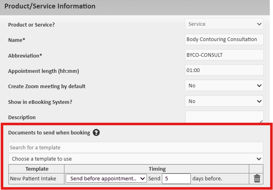Click the days before number field
This screenshot has height=190, width=273.
click(x=176, y=179)
